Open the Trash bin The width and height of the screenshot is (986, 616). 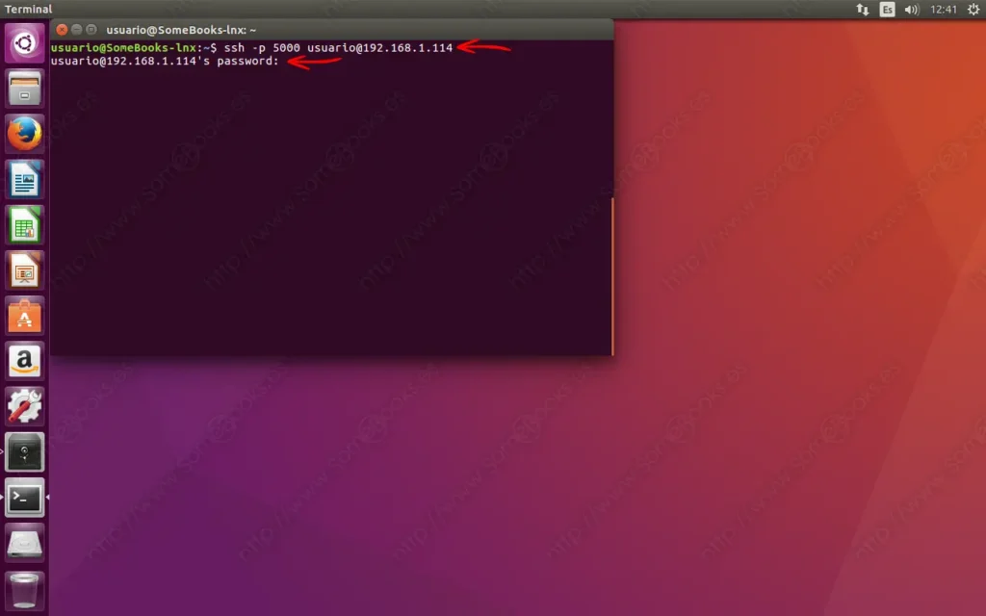click(x=24, y=588)
